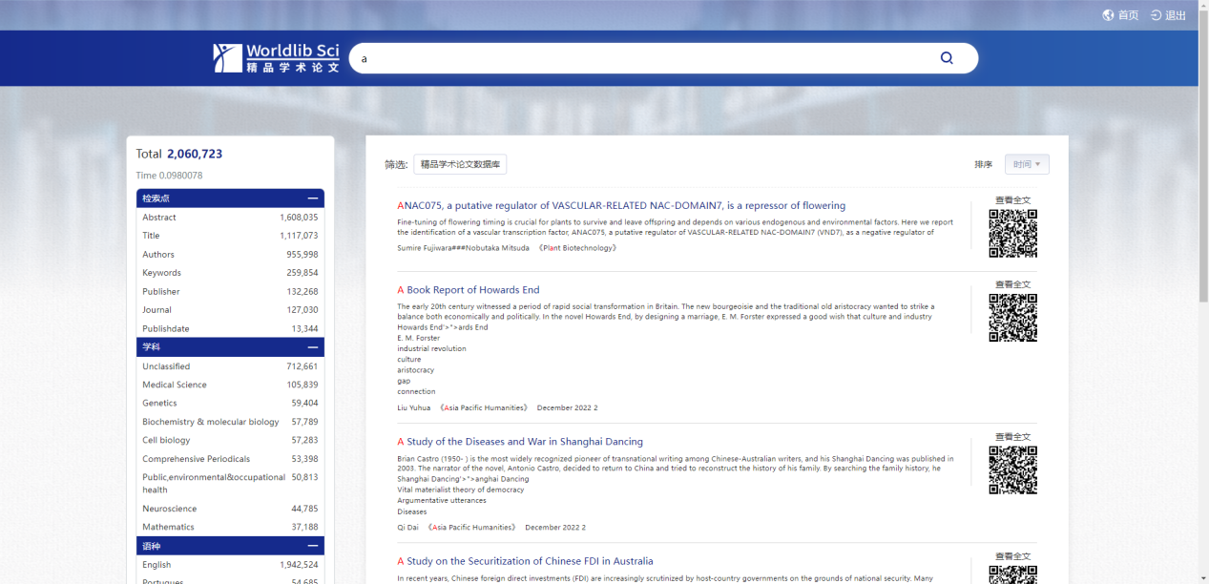Click the search magnifier icon
This screenshot has height=584, width=1209.
pyautogui.click(x=946, y=58)
